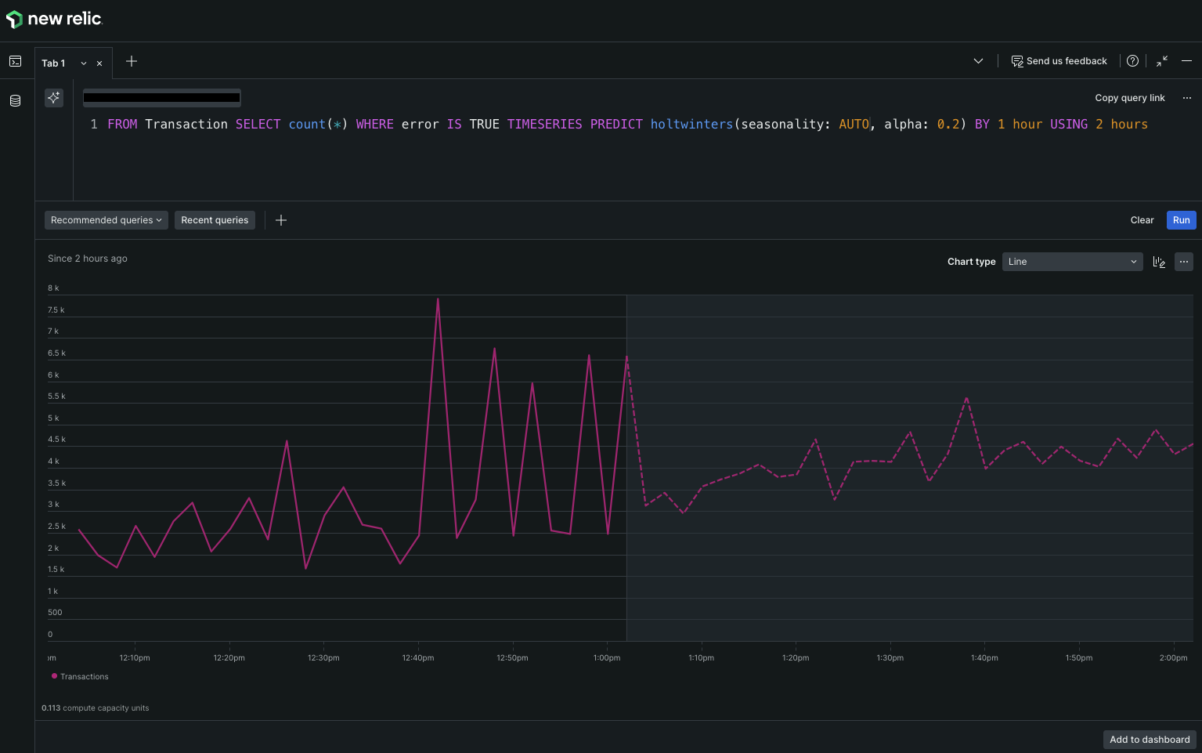Collapse the query builder with arrows icon
Viewport: 1202px width, 753px height.
[x=1162, y=61]
